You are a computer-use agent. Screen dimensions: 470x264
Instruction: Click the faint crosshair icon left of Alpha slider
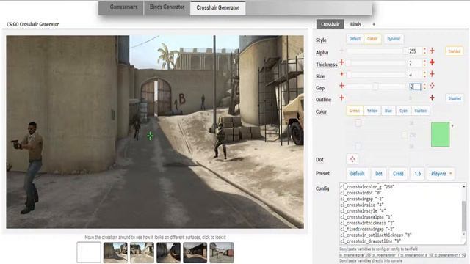(341, 51)
